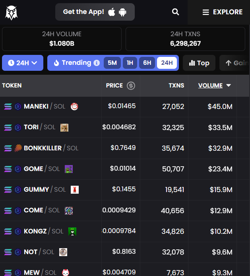
Task: Click BONKKILLER orange striped DEX icon
Action: pyautogui.click(x=18, y=148)
